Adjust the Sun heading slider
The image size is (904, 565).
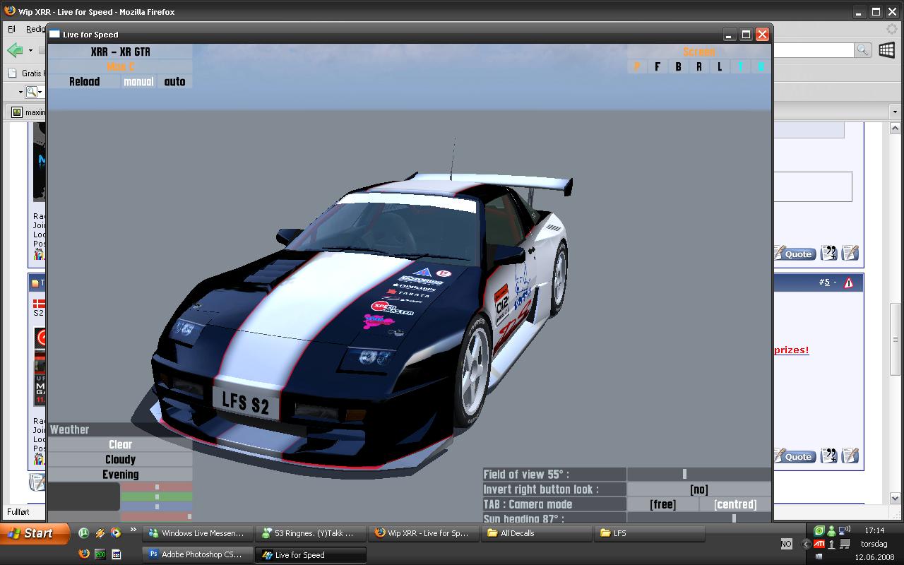point(699,518)
